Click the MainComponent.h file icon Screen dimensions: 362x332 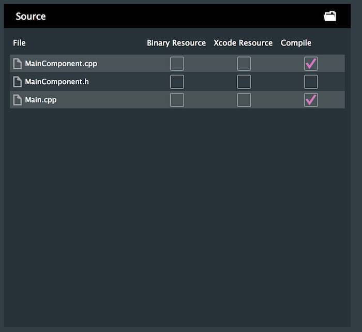pos(18,82)
